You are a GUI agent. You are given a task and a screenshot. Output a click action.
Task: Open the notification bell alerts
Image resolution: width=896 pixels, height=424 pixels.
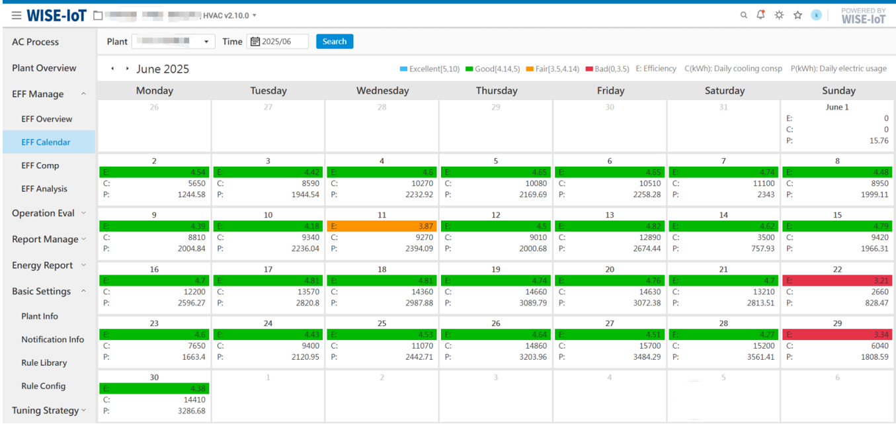point(761,15)
